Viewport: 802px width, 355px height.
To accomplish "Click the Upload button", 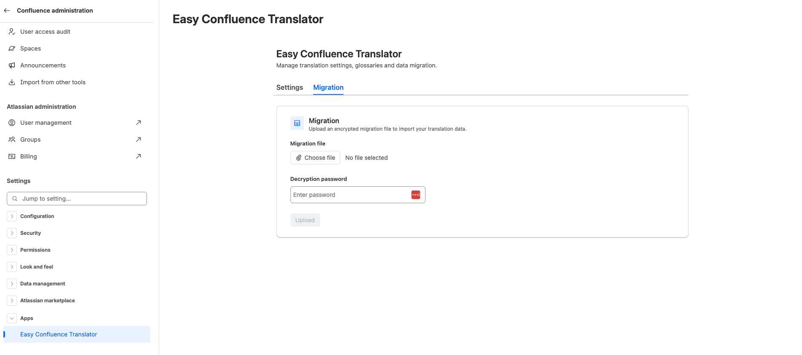I will pyautogui.click(x=305, y=220).
